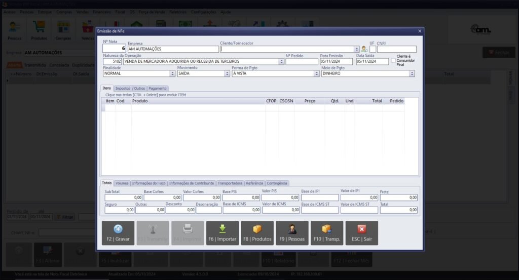
Task: Close the Emissão de NFe dialog
Action: pos(420,31)
